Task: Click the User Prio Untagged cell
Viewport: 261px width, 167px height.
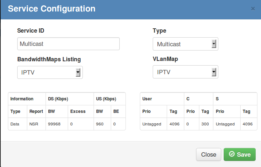Action: point(152,124)
